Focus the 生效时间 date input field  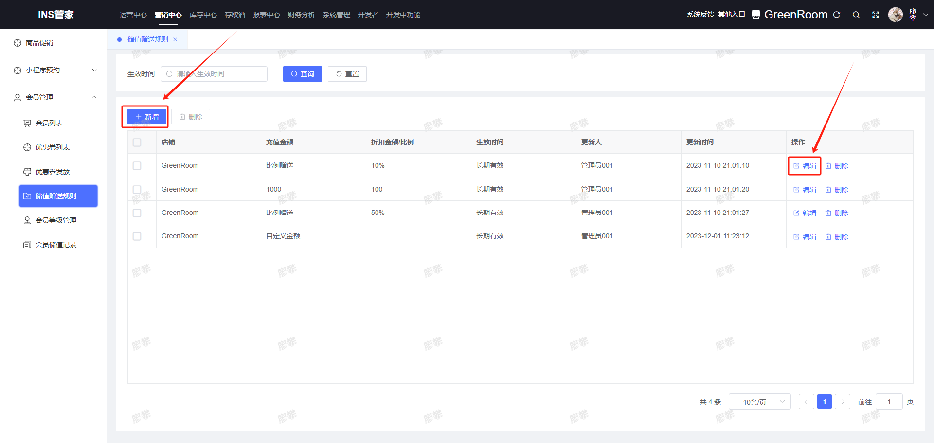[x=214, y=74]
